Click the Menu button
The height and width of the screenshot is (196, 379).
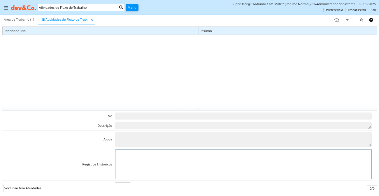pos(132,8)
